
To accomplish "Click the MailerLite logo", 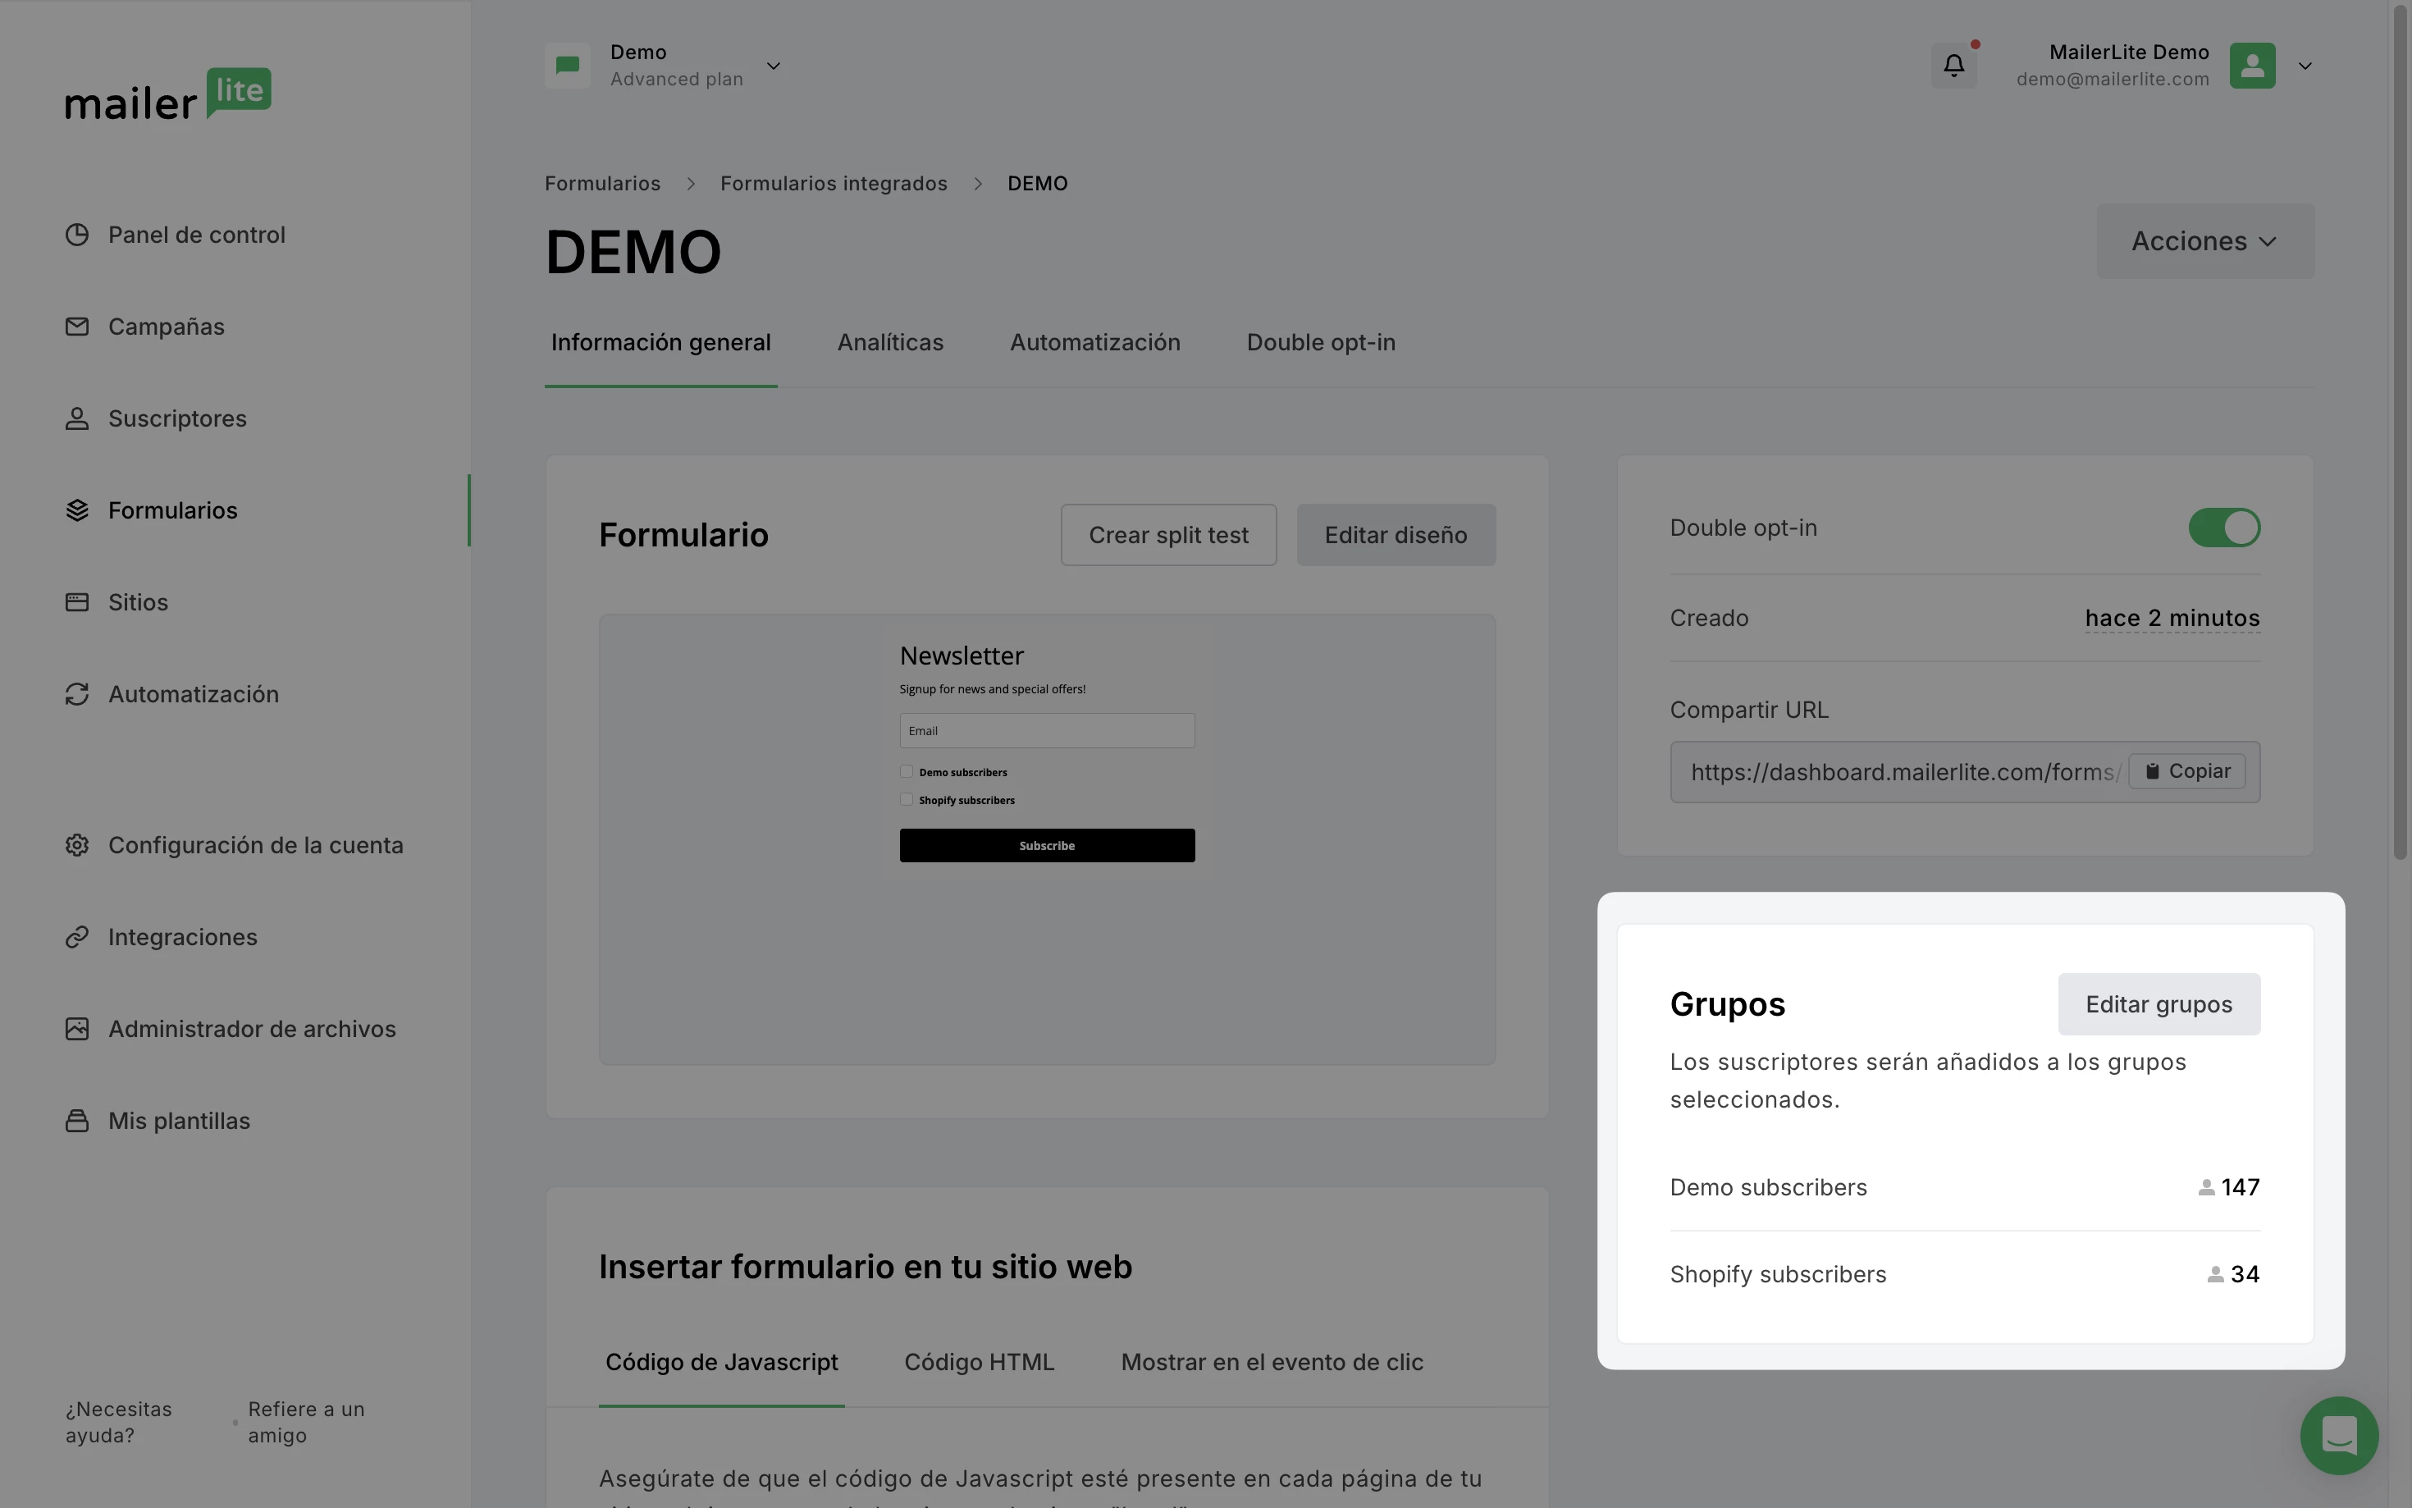I will click(168, 94).
